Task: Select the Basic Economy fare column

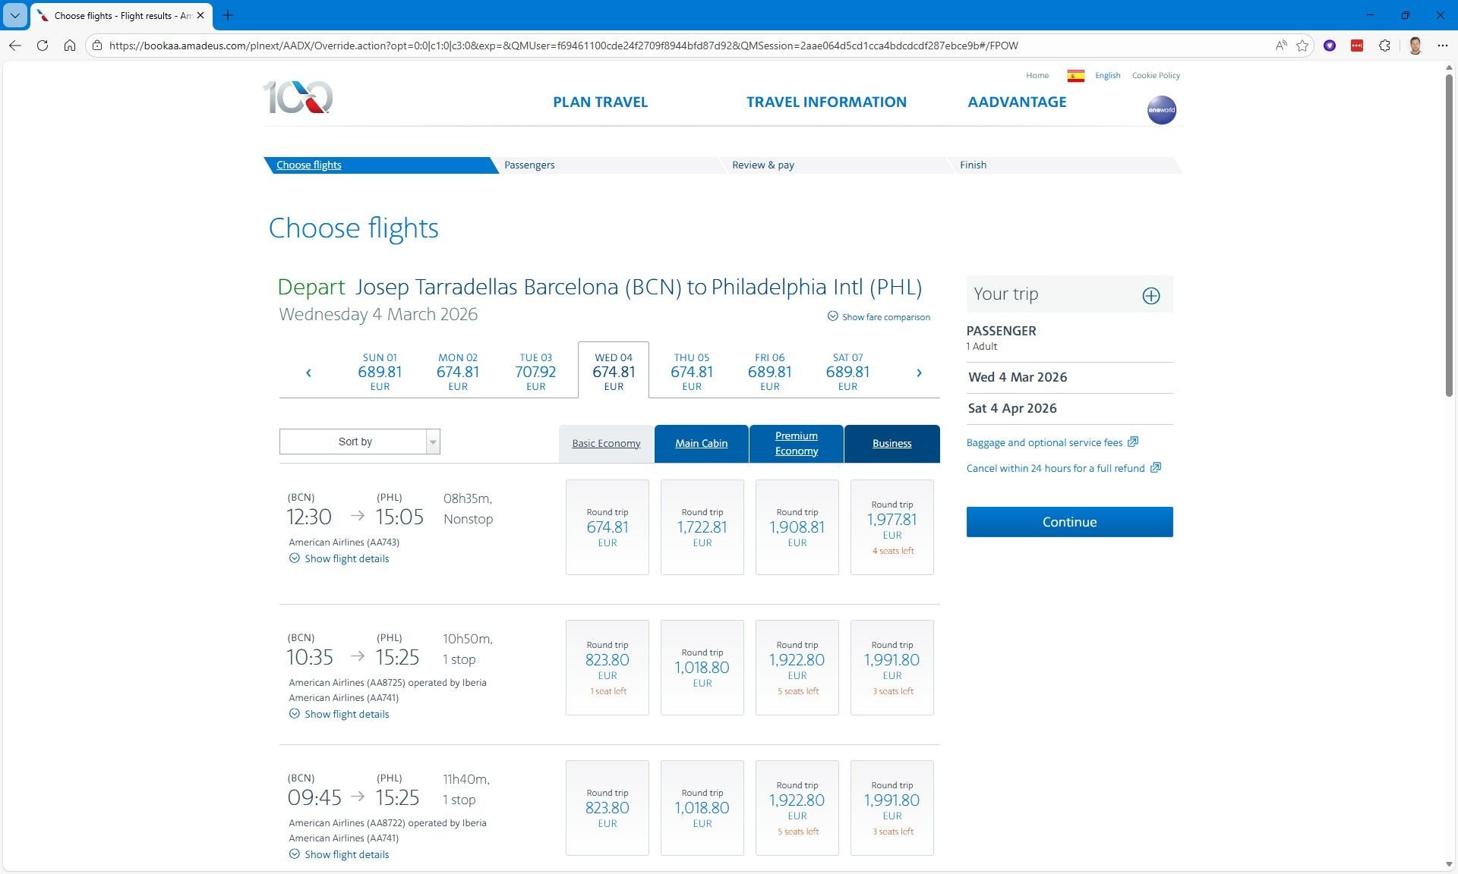Action: (605, 443)
